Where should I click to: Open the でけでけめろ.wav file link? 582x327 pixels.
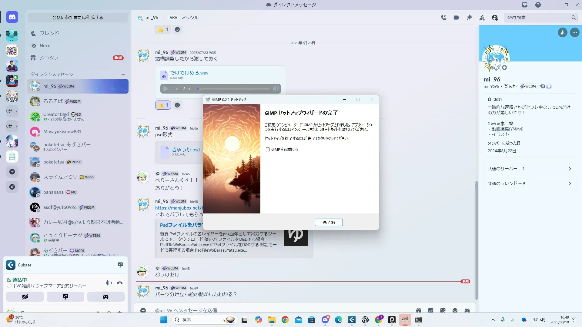tap(189, 73)
